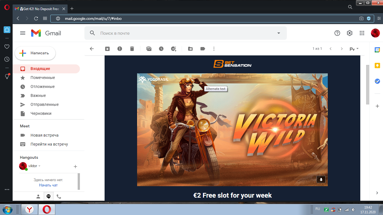Click the Gmail search field
Screen dimensions: 383x215
click(x=185, y=33)
